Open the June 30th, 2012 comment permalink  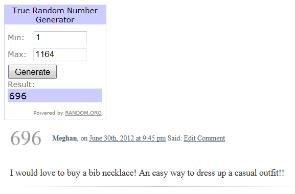127,138
